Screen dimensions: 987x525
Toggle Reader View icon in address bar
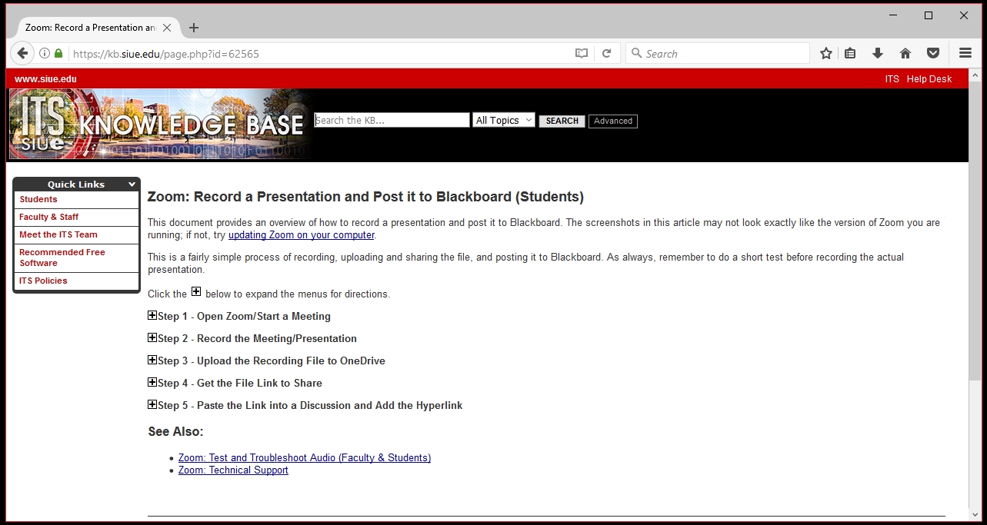click(x=582, y=53)
